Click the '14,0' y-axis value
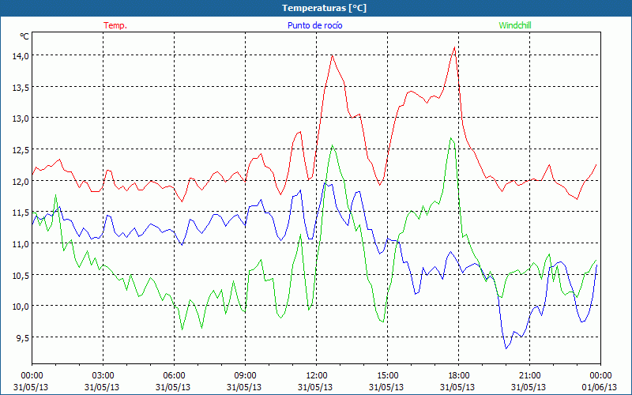The width and height of the screenshot is (632, 395). (21, 56)
